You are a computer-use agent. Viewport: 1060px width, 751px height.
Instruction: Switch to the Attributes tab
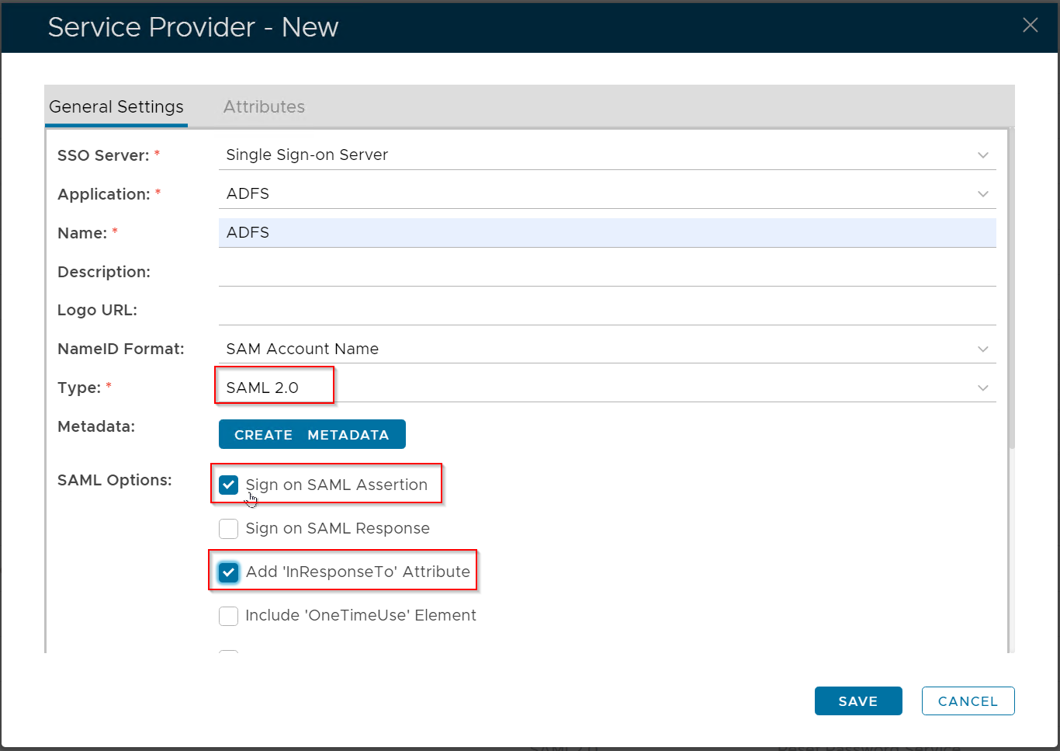coord(264,107)
